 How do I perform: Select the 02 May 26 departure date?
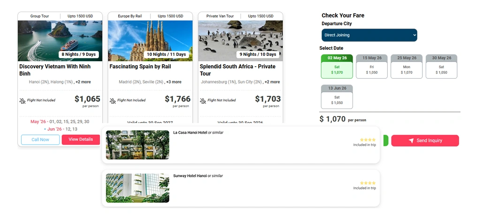pyautogui.click(x=337, y=67)
